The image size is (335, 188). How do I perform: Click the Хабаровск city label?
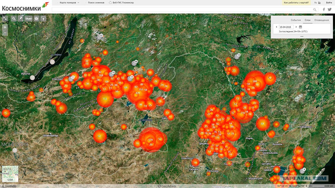click(x=305, y=127)
